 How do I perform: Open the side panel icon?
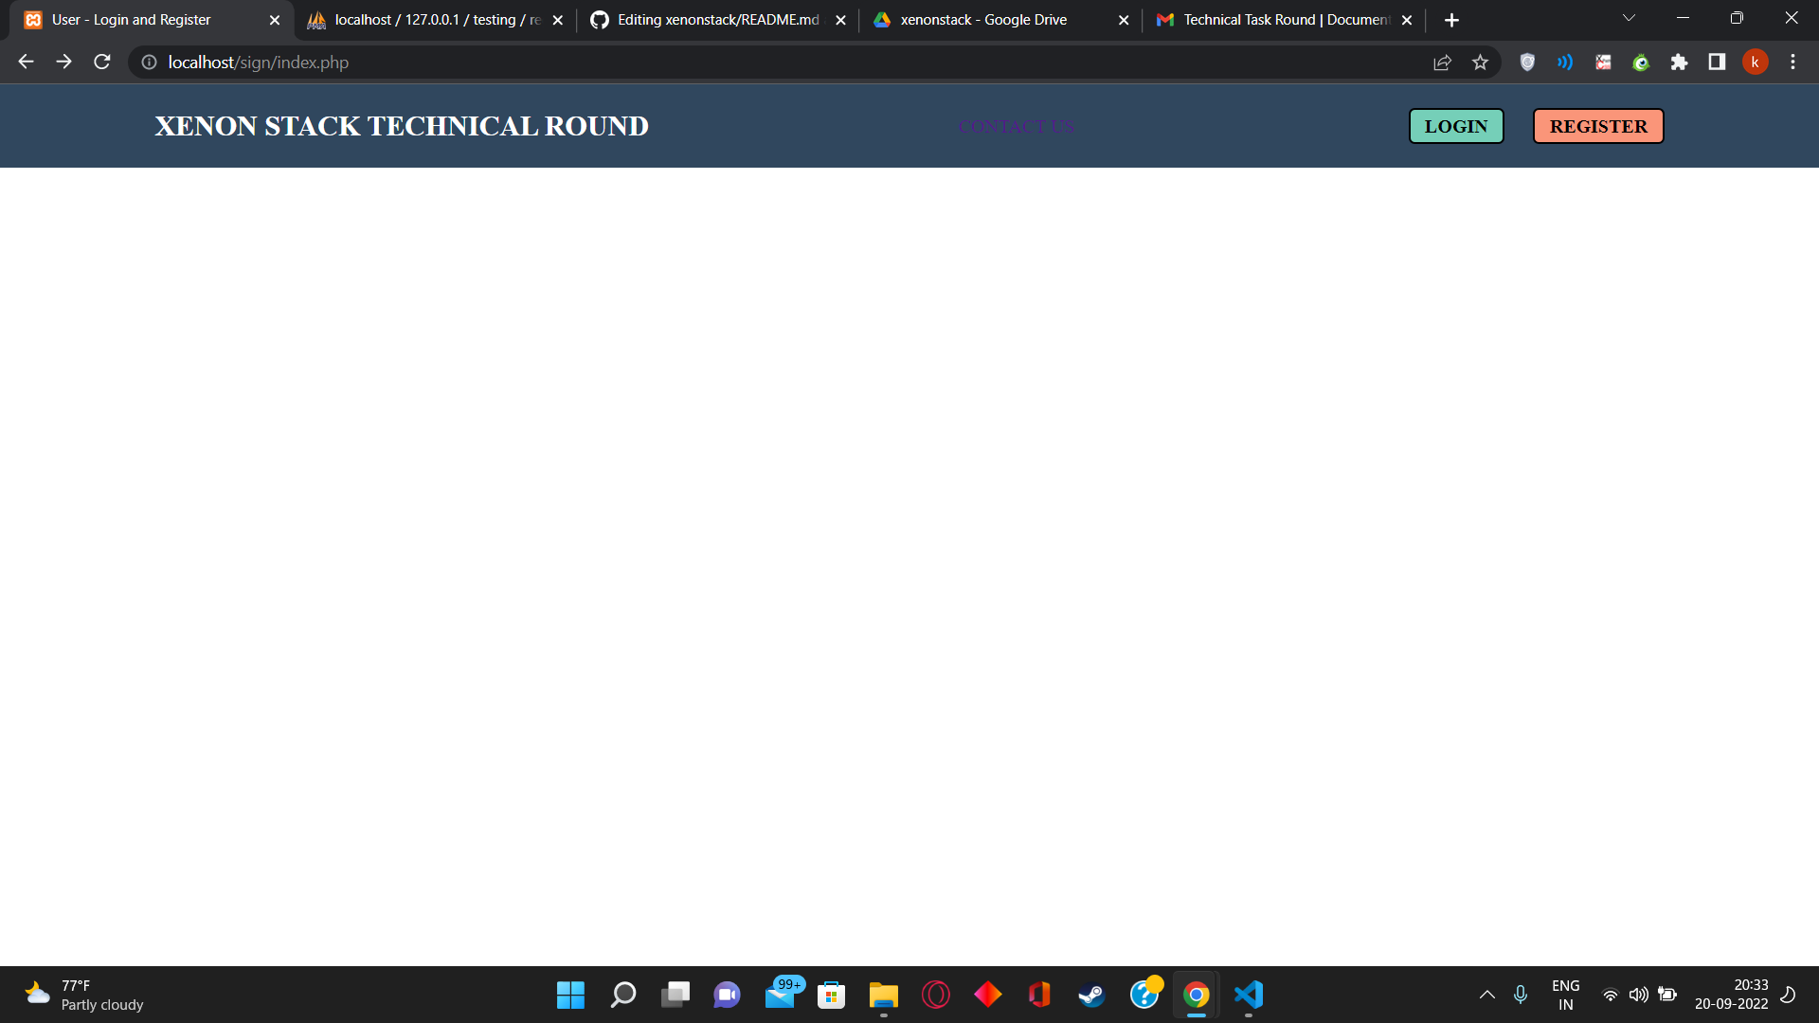(1717, 63)
